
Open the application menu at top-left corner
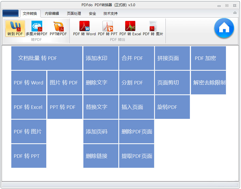(10, 13)
